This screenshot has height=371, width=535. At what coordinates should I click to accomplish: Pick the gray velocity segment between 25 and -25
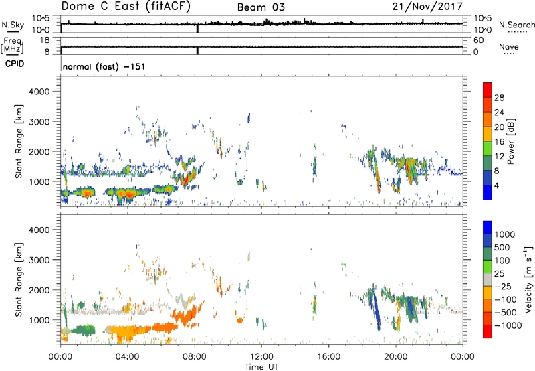pos(488,279)
